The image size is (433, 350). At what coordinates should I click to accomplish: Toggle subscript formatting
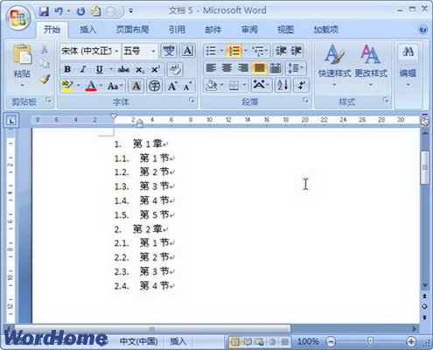[139, 69]
